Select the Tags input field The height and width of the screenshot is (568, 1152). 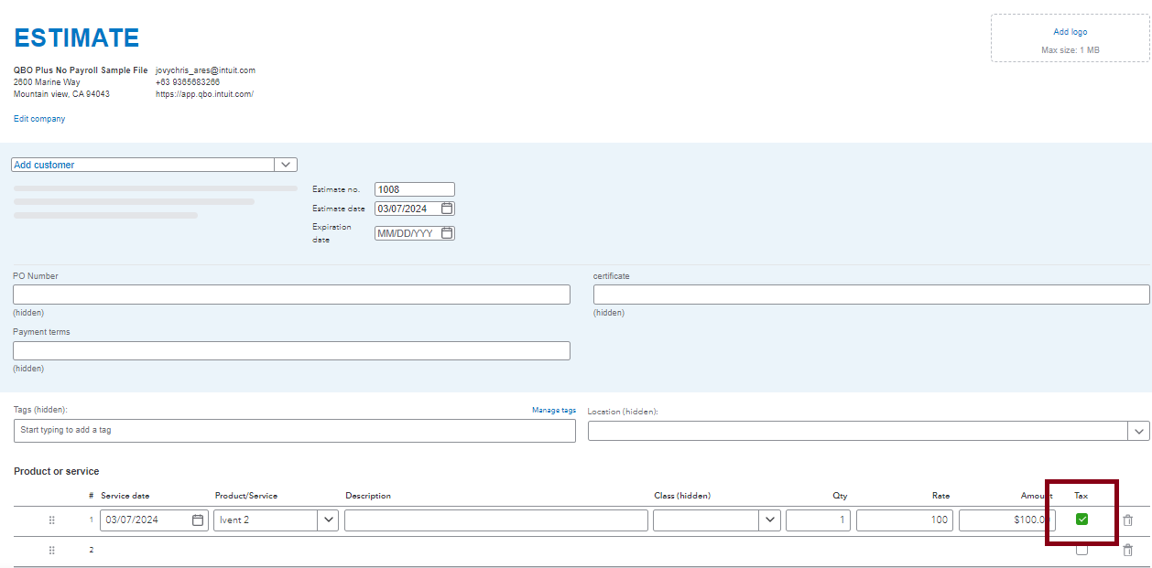coord(294,431)
